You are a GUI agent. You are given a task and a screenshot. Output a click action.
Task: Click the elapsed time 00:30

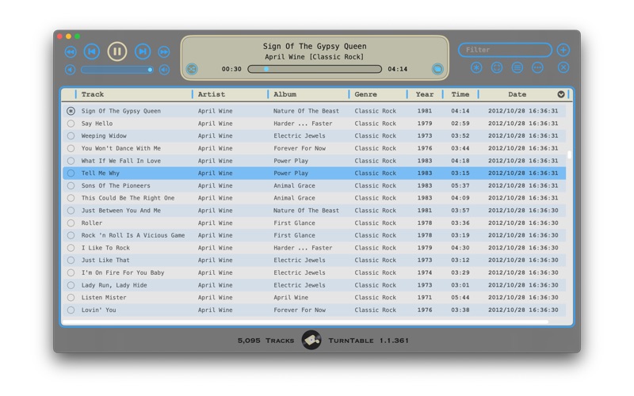231,69
